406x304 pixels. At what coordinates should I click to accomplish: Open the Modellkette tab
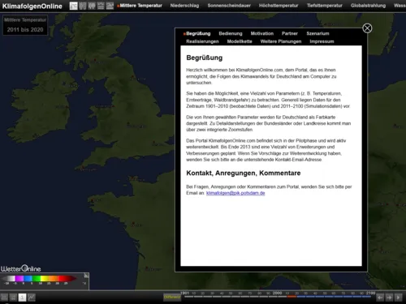click(240, 41)
